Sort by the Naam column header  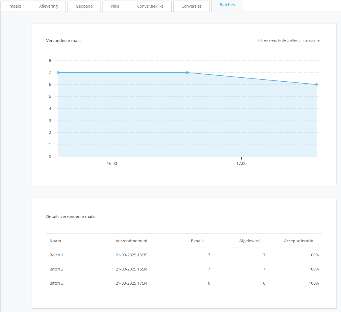coord(55,241)
